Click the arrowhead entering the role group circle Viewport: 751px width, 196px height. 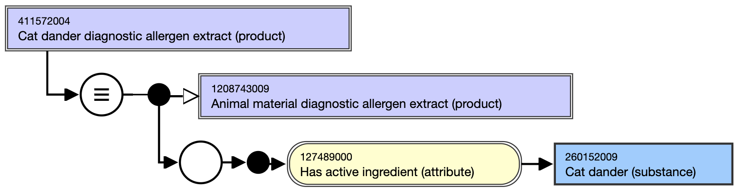tap(171, 163)
